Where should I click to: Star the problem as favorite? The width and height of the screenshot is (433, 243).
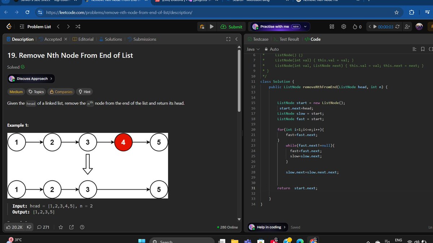pyautogui.click(x=61, y=227)
